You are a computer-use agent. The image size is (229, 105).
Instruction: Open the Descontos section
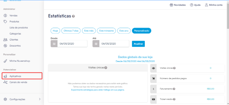(x=15, y=46)
